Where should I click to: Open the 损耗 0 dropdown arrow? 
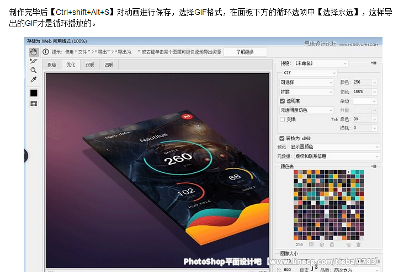click(x=375, y=128)
